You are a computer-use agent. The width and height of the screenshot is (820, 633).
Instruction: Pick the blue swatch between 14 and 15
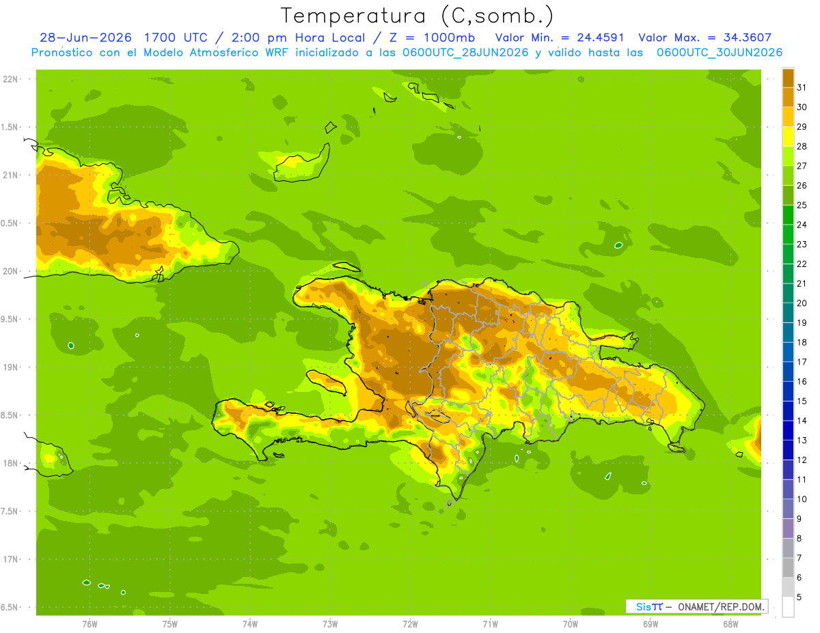[788, 411]
